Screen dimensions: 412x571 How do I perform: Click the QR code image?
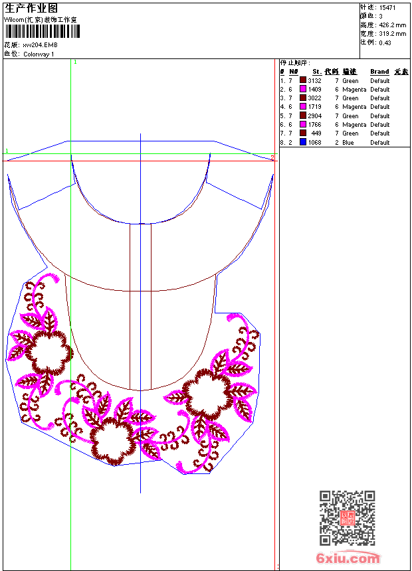[348, 518]
